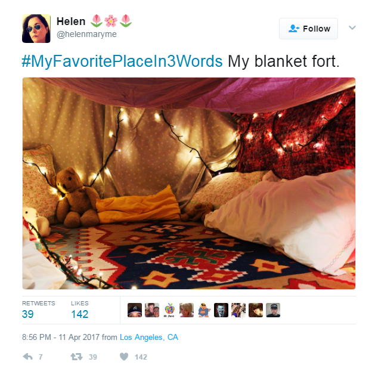Viewport: 375px width, 365px height.
Task: Open the last liker avatar with black cap
Action: [273, 310]
